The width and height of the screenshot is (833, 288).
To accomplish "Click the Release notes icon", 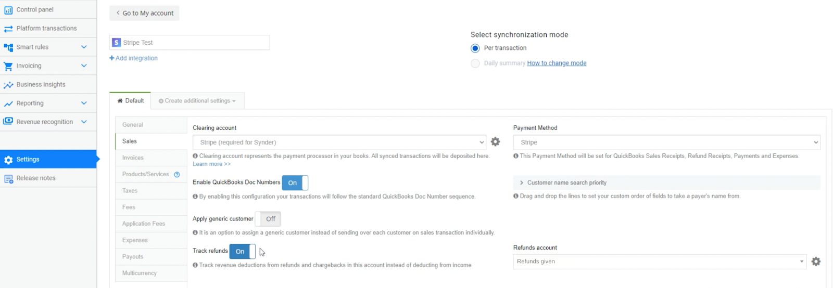I will coord(8,178).
